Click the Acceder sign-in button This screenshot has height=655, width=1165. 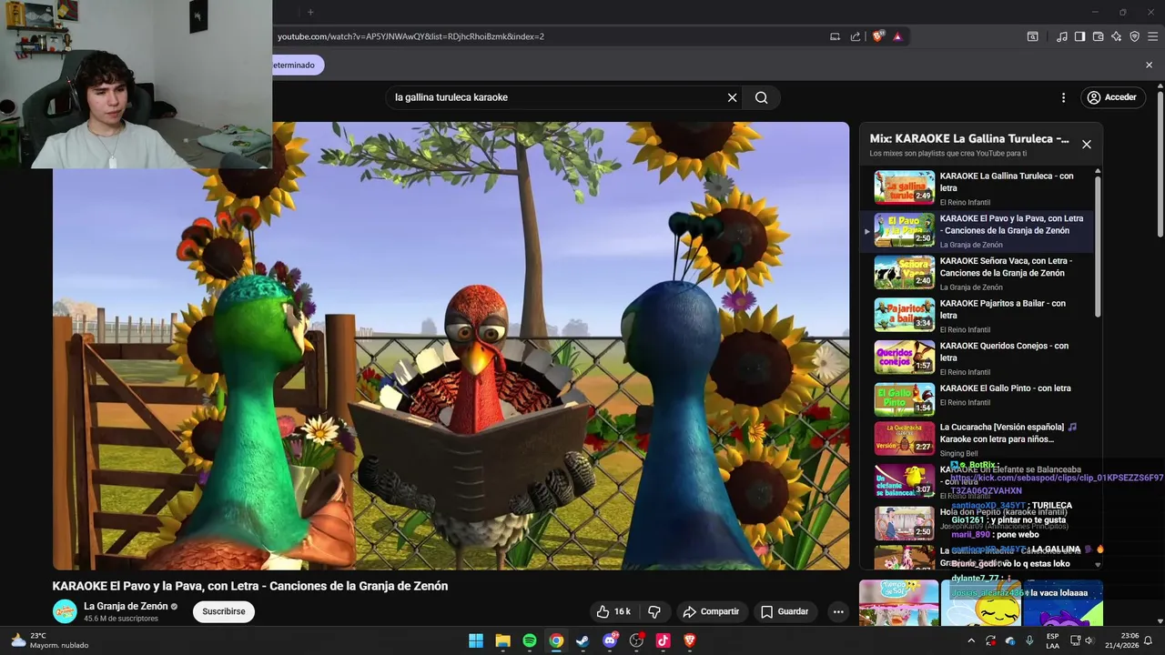click(1111, 97)
